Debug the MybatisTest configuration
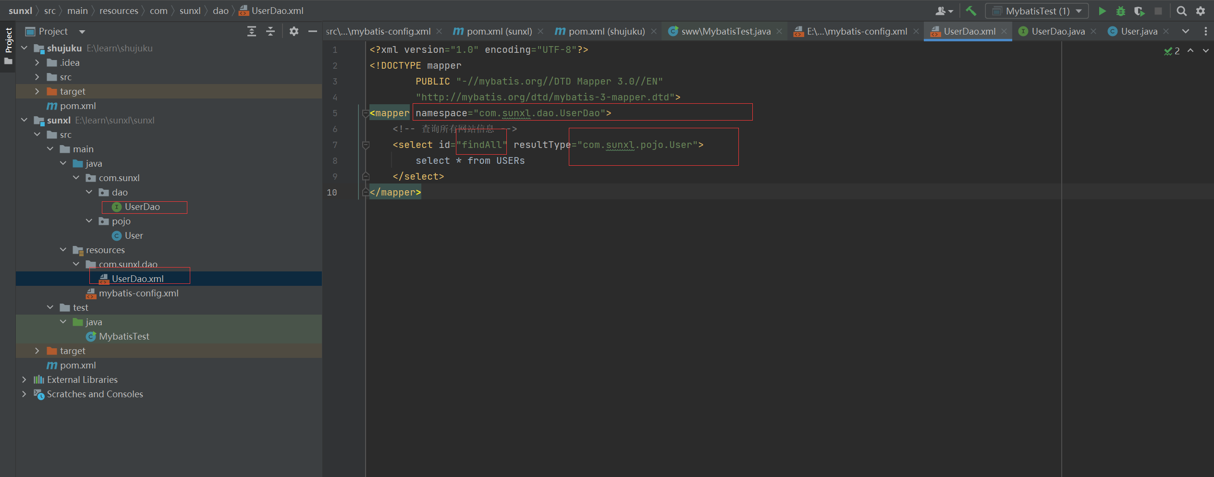The image size is (1214, 477). (1121, 11)
